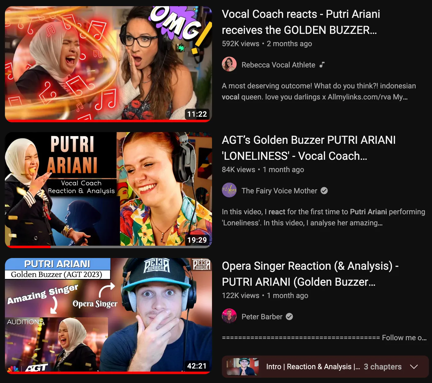Open Rebecca Vocal Athlete channel avatar
The image size is (432, 383).
pyautogui.click(x=229, y=64)
